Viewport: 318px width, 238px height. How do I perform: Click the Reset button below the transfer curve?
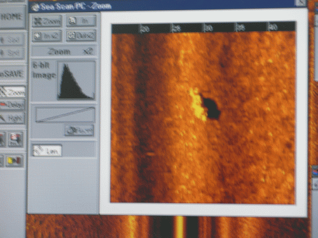pyautogui.click(x=79, y=130)
